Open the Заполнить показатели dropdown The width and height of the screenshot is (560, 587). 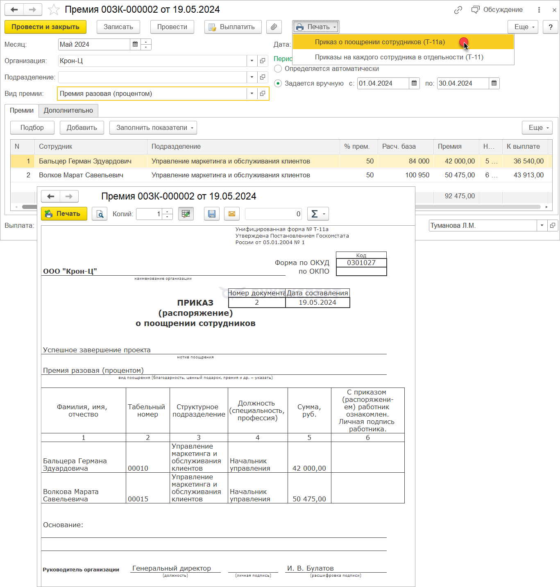(153, 128)
